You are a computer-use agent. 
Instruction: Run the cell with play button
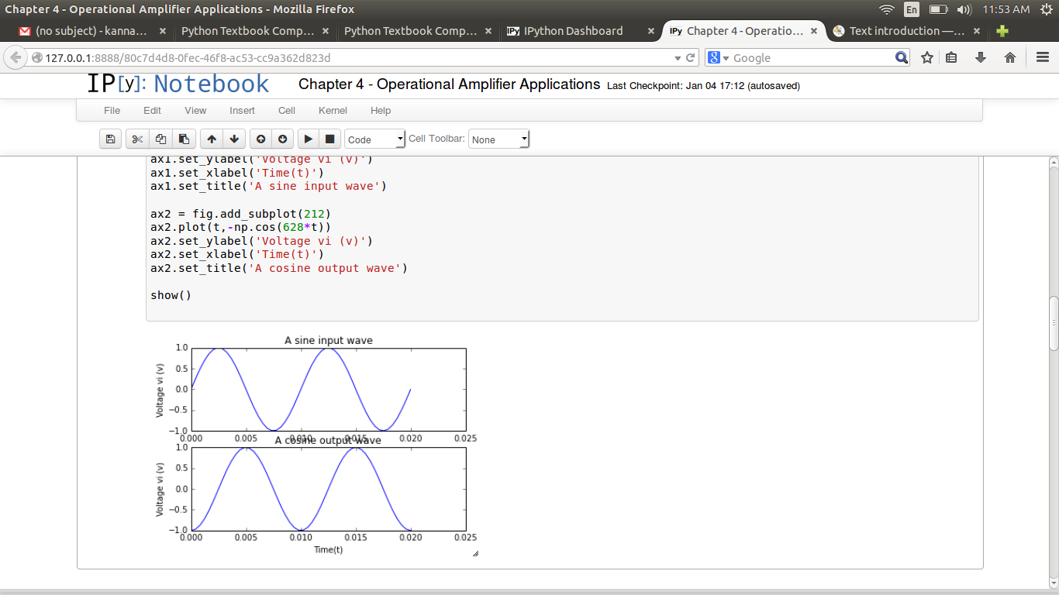click(308, 139)
